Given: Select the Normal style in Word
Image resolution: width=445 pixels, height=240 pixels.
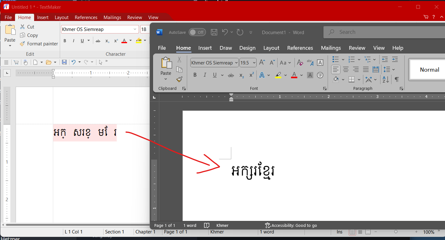Looking at the screenshot, I should (429, 70).
